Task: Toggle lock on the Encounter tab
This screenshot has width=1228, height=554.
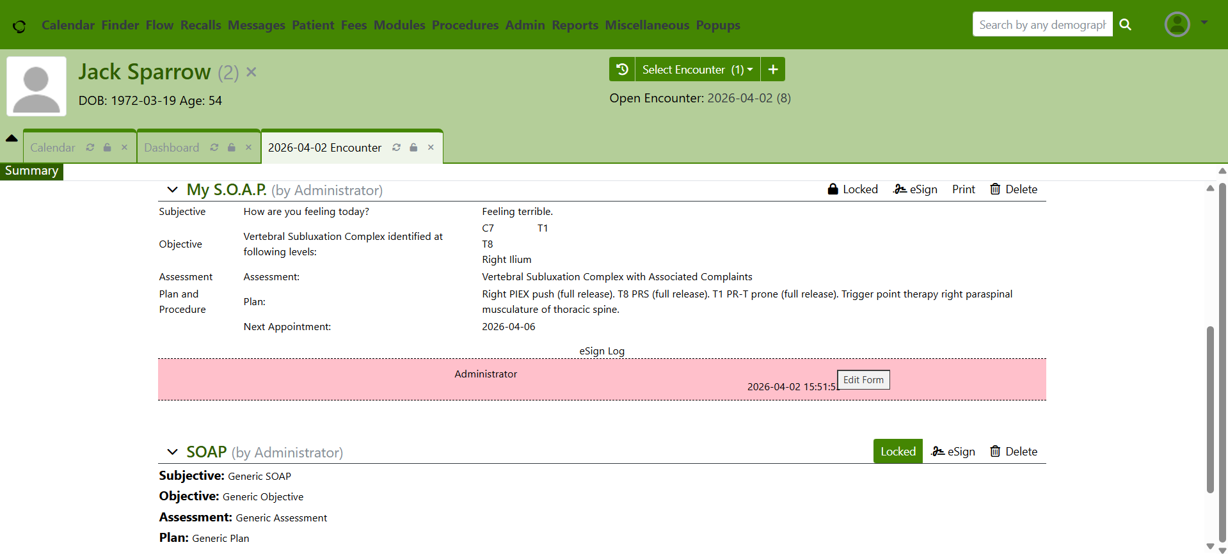Action: coord(414,148)
